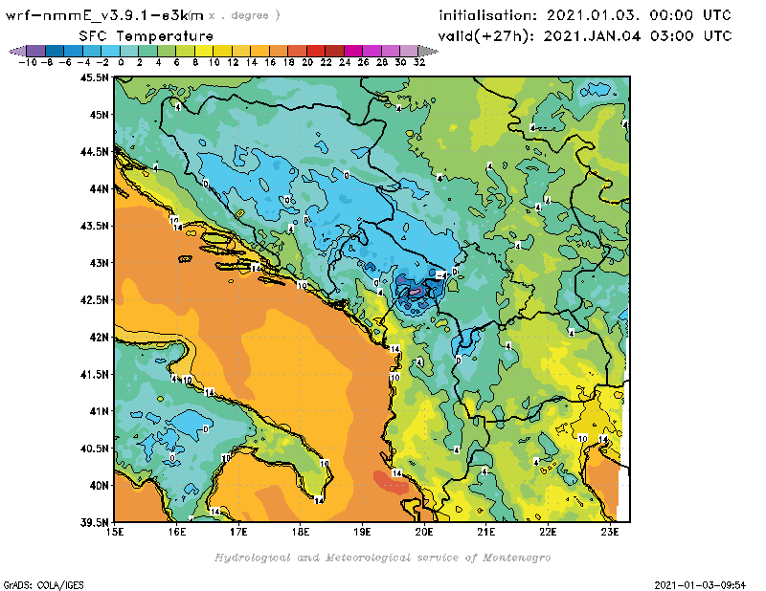This screenshot has width=766, height=591.
Task: Click the '43N' latitude label
Action: (x=99, y=263)
